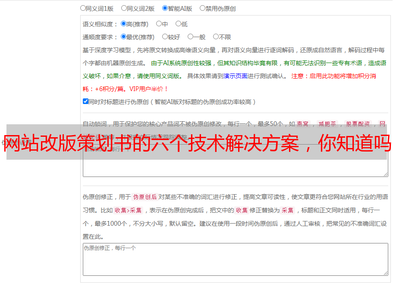Click the 减肥茶 example keyword tag

pyautogui.click(x=327, y=124)
